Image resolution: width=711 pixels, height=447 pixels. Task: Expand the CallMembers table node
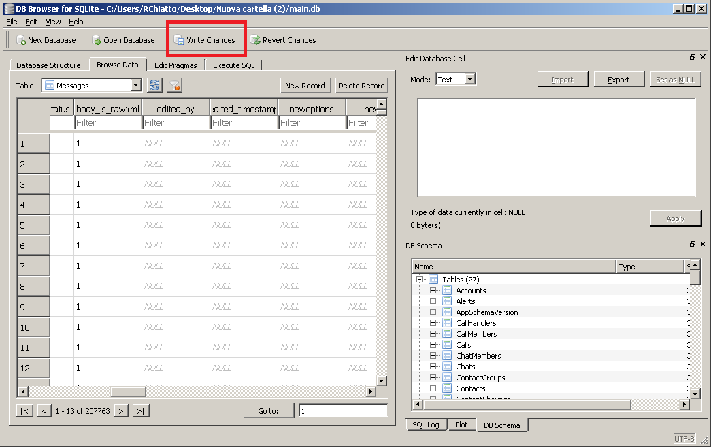[x=433, y=334]
